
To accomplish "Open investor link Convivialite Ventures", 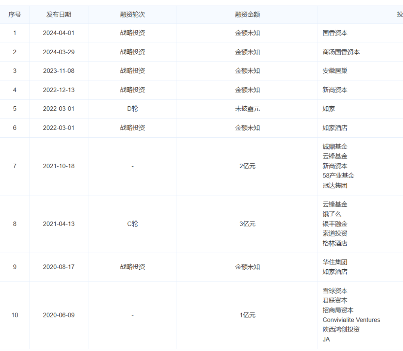I will pyautogui.click(x=352, y=320).
